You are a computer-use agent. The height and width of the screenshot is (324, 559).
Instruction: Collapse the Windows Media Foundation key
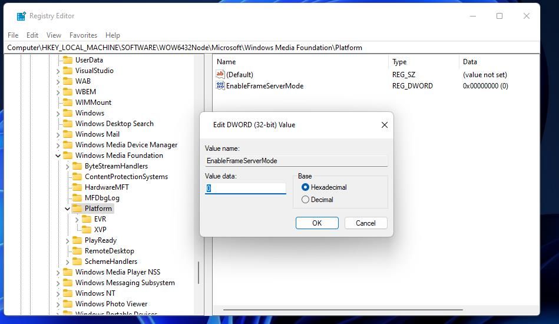58,156
